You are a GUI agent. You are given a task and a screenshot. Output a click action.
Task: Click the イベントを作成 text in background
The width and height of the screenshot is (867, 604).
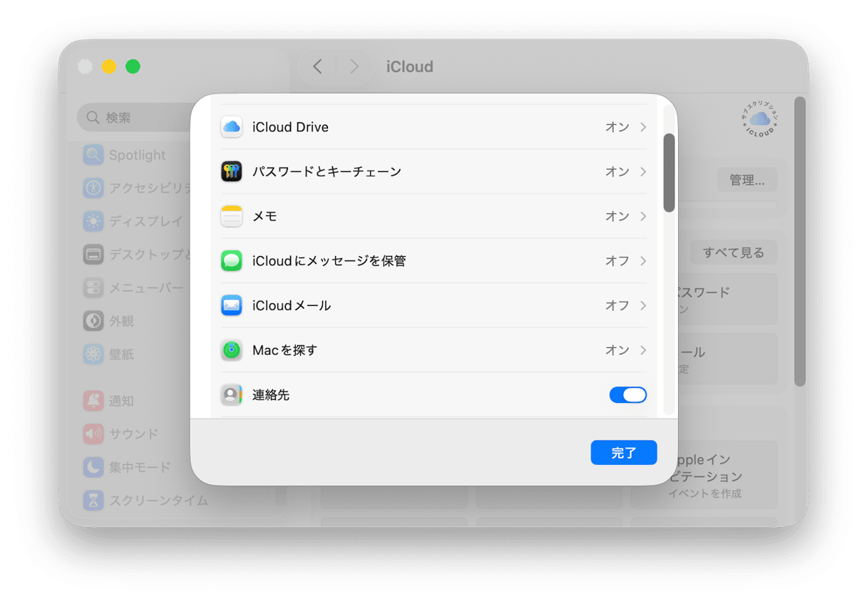tap(705, 493)
